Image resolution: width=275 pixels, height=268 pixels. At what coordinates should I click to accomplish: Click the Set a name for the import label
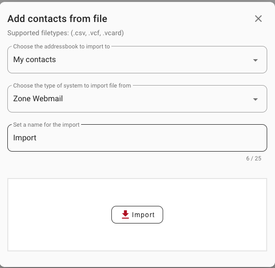click(46, 125)
